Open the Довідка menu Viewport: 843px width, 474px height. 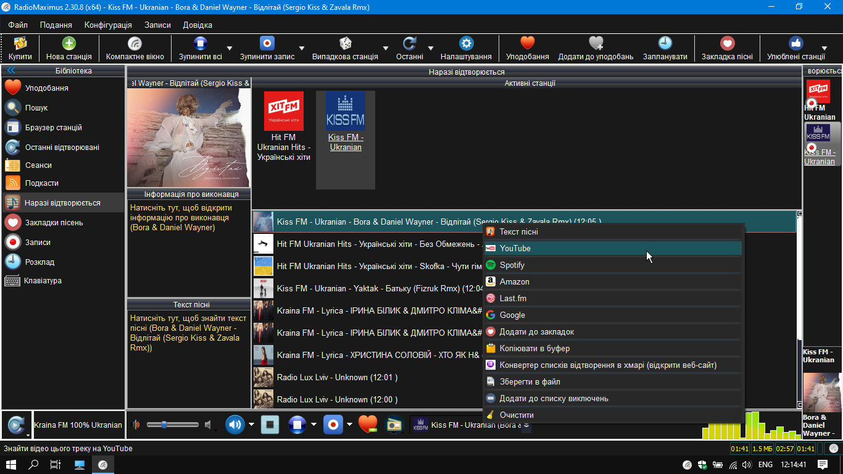pyautogui.click(x=197, y=25)
